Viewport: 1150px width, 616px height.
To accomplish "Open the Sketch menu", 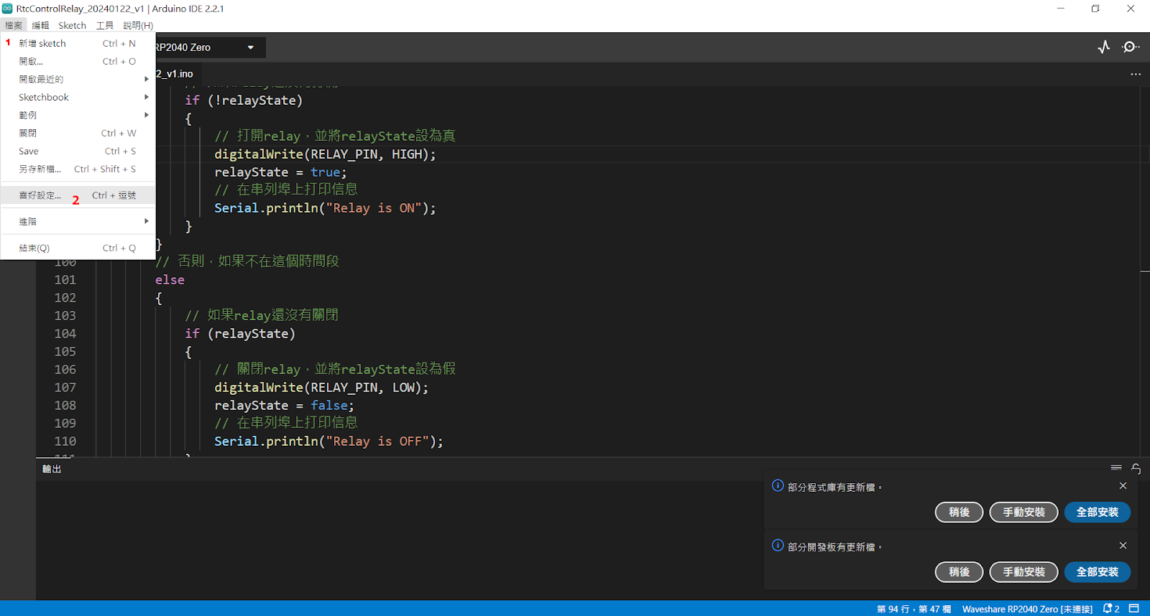I will coord(72,25).
